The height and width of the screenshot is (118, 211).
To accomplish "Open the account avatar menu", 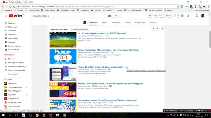I will pos(202,16).
